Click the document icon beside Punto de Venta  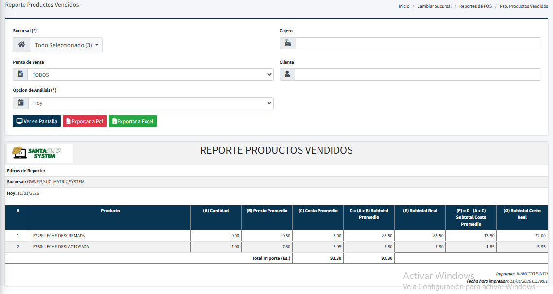point(20,75)
